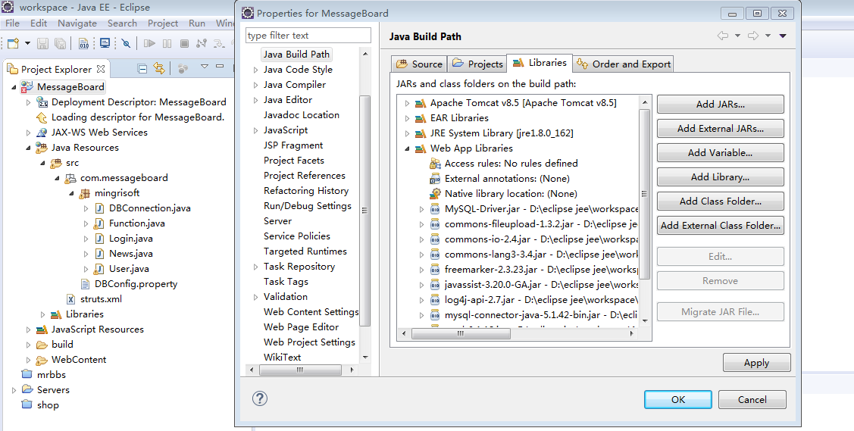
Task: Click the Add External JARs... button
Action: pos(720,129)
